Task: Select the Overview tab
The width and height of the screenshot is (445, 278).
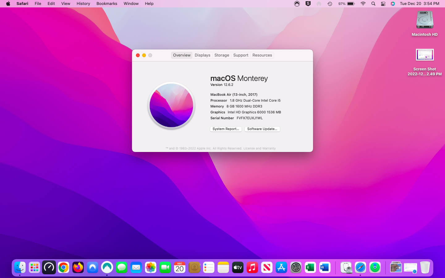Action: 182,55
